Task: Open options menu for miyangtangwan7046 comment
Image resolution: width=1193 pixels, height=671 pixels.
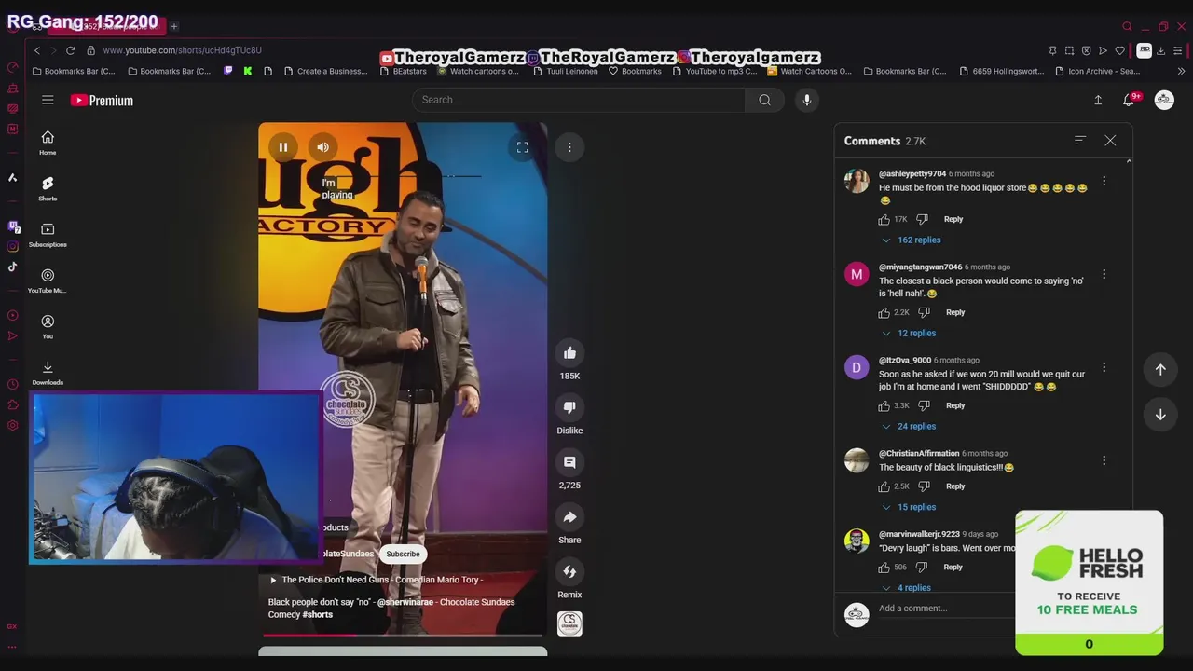Action: [1104, 274]
